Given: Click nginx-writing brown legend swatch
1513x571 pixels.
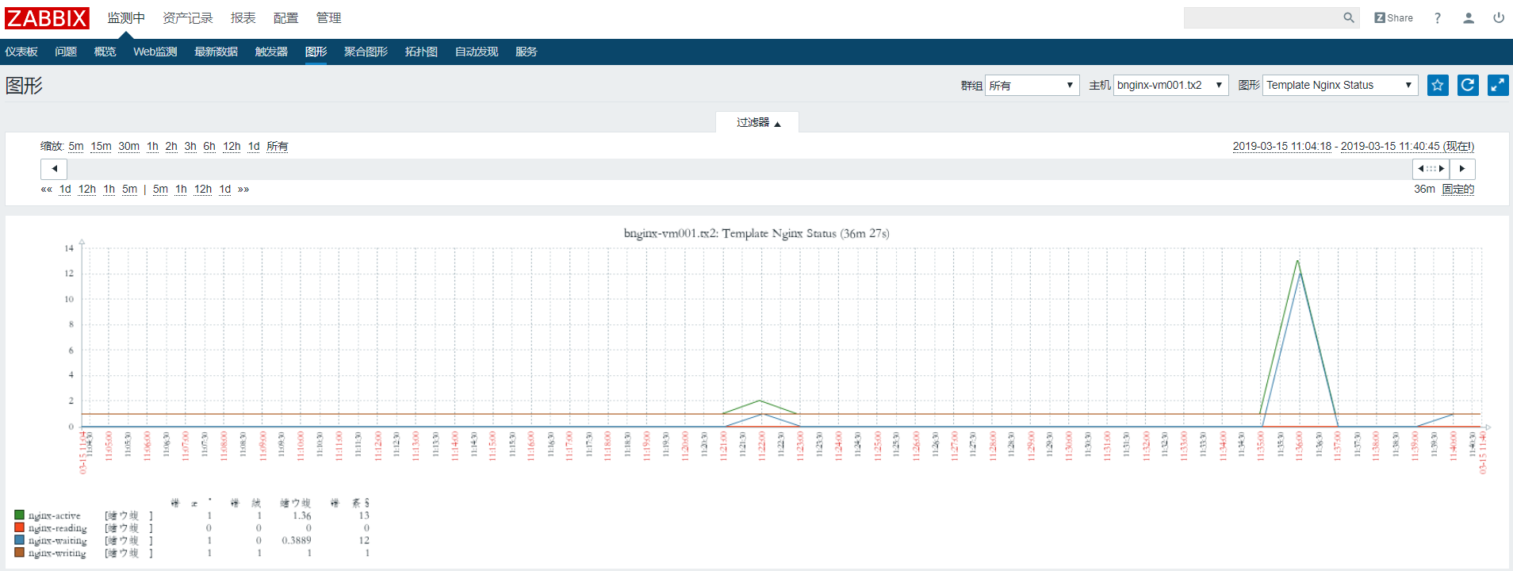Looking at the screenshot, I should [19, 553].
